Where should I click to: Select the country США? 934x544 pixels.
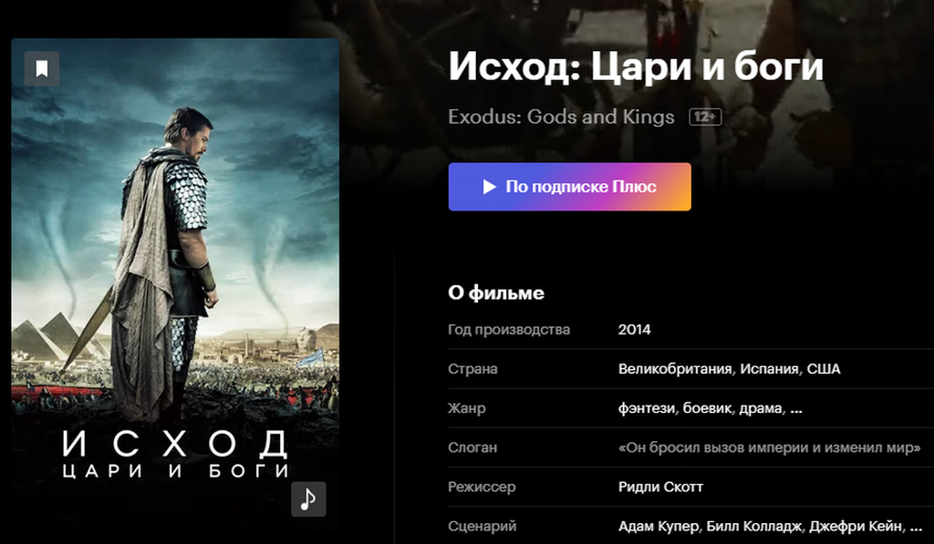pyautogui.click(x=824, y=369)
